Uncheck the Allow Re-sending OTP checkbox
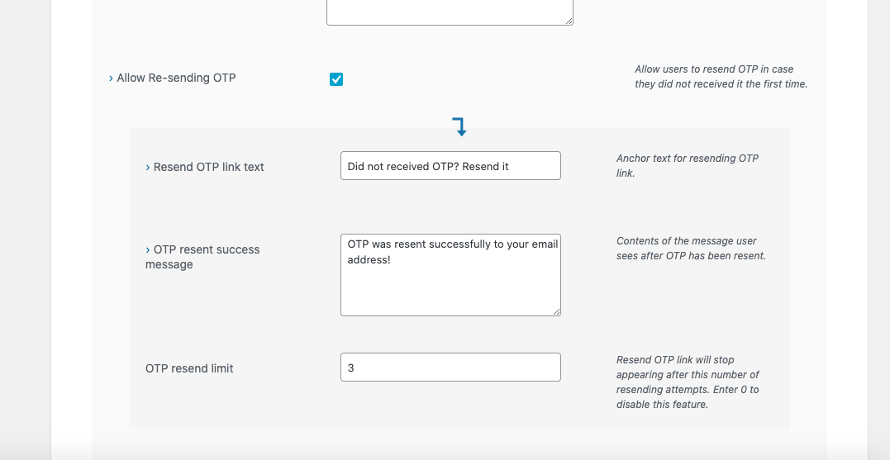 (x=336, y=79)
